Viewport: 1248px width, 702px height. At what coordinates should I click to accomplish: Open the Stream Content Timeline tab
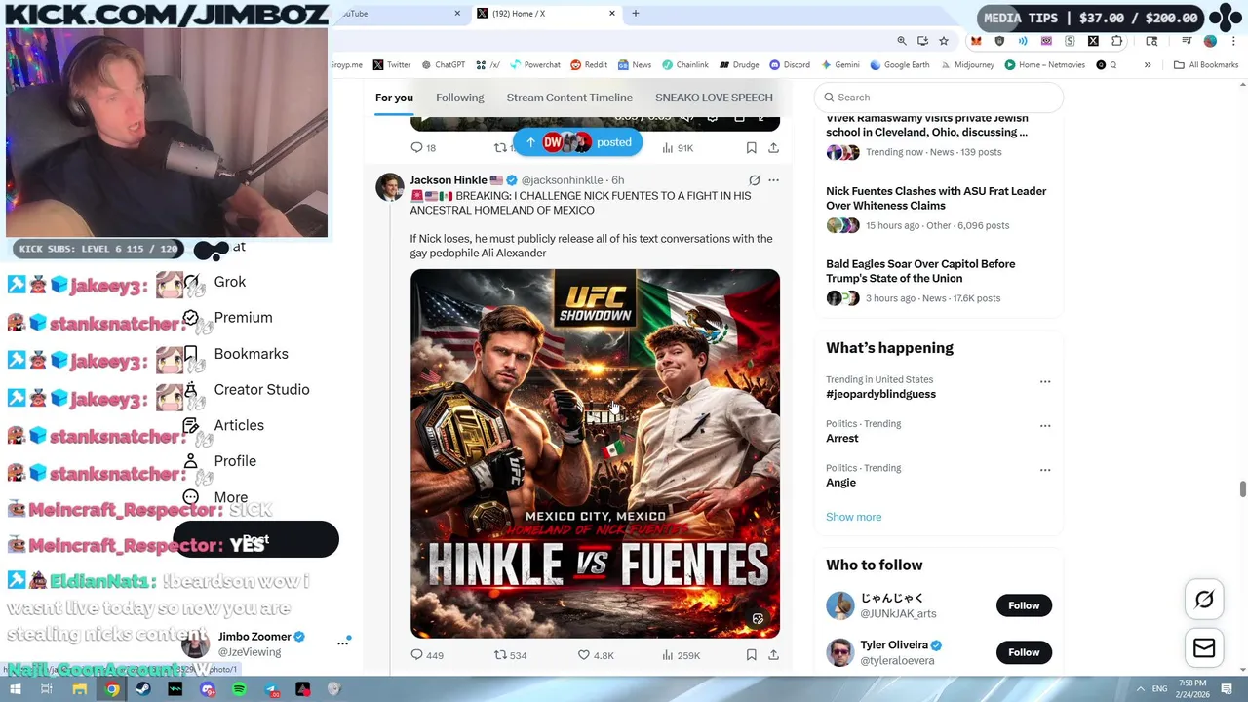pos(569,97)
